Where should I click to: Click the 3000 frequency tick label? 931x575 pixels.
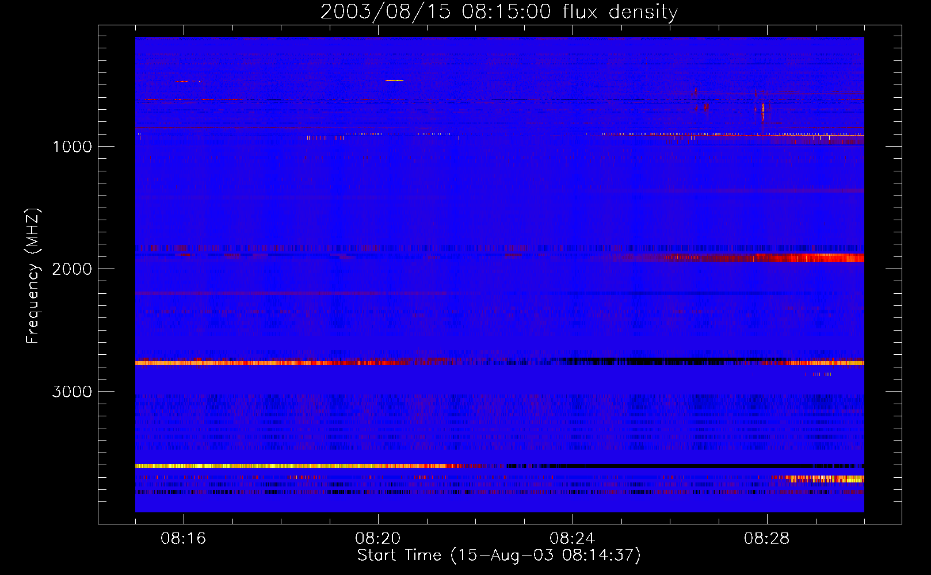click(72, 392)
